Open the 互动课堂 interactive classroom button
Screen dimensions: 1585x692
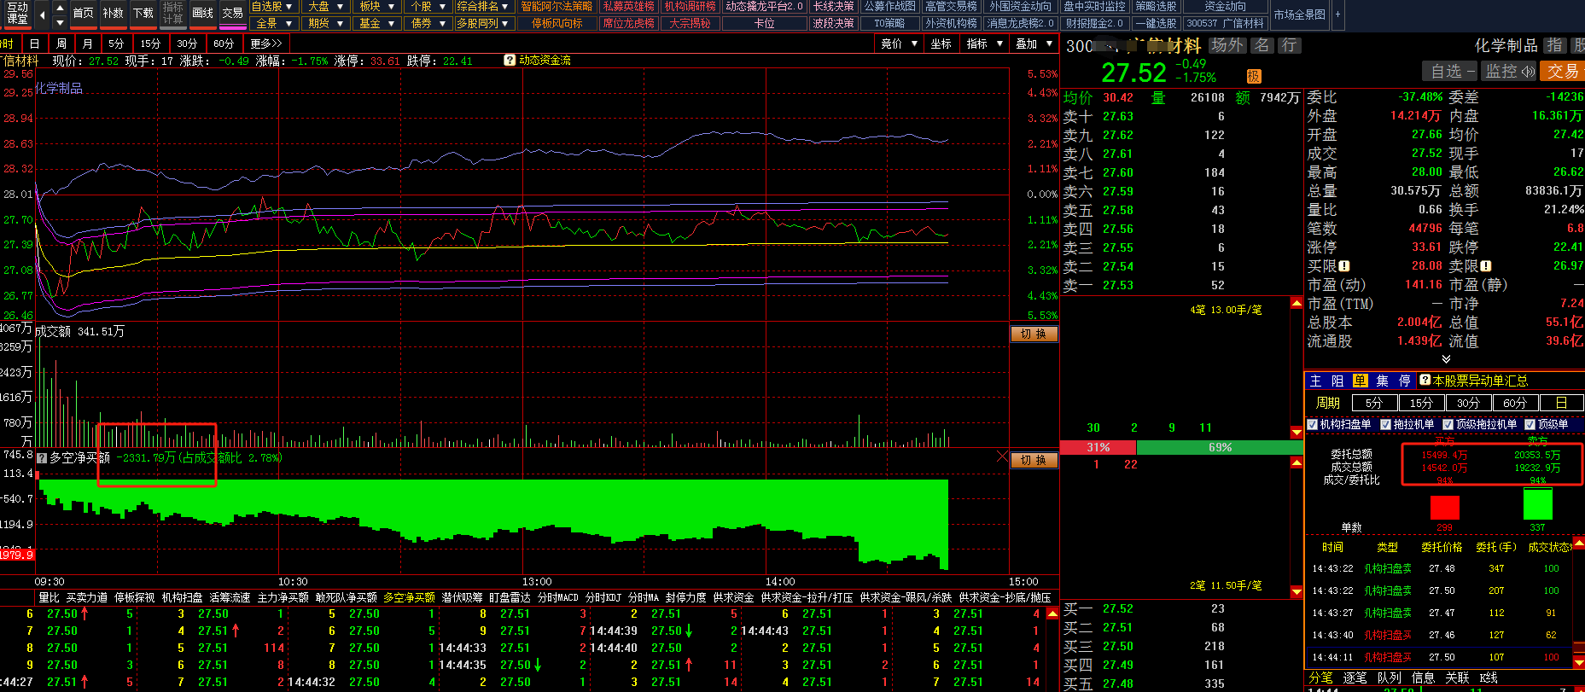pyautogui.click(x=17, y=13)
